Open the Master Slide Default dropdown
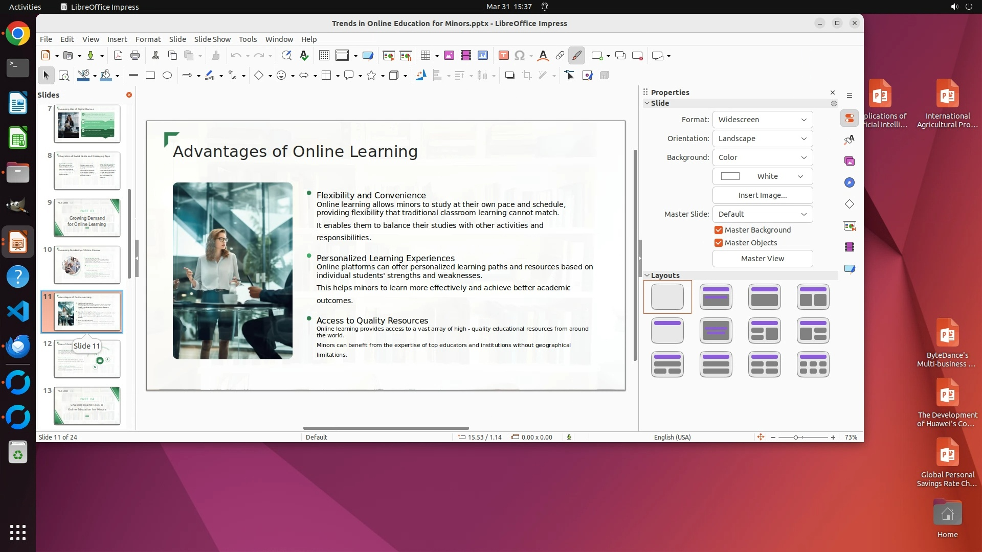Screen dimensions: 982x552 coord(762,214)
